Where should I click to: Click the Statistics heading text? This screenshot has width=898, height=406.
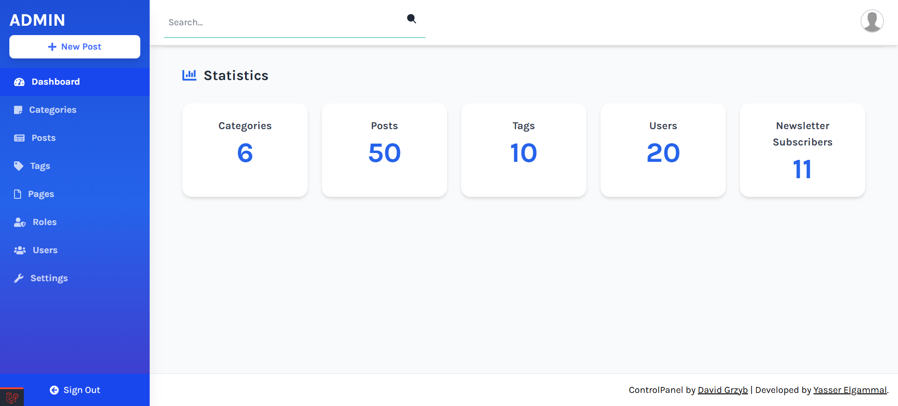tap(236, 75)
